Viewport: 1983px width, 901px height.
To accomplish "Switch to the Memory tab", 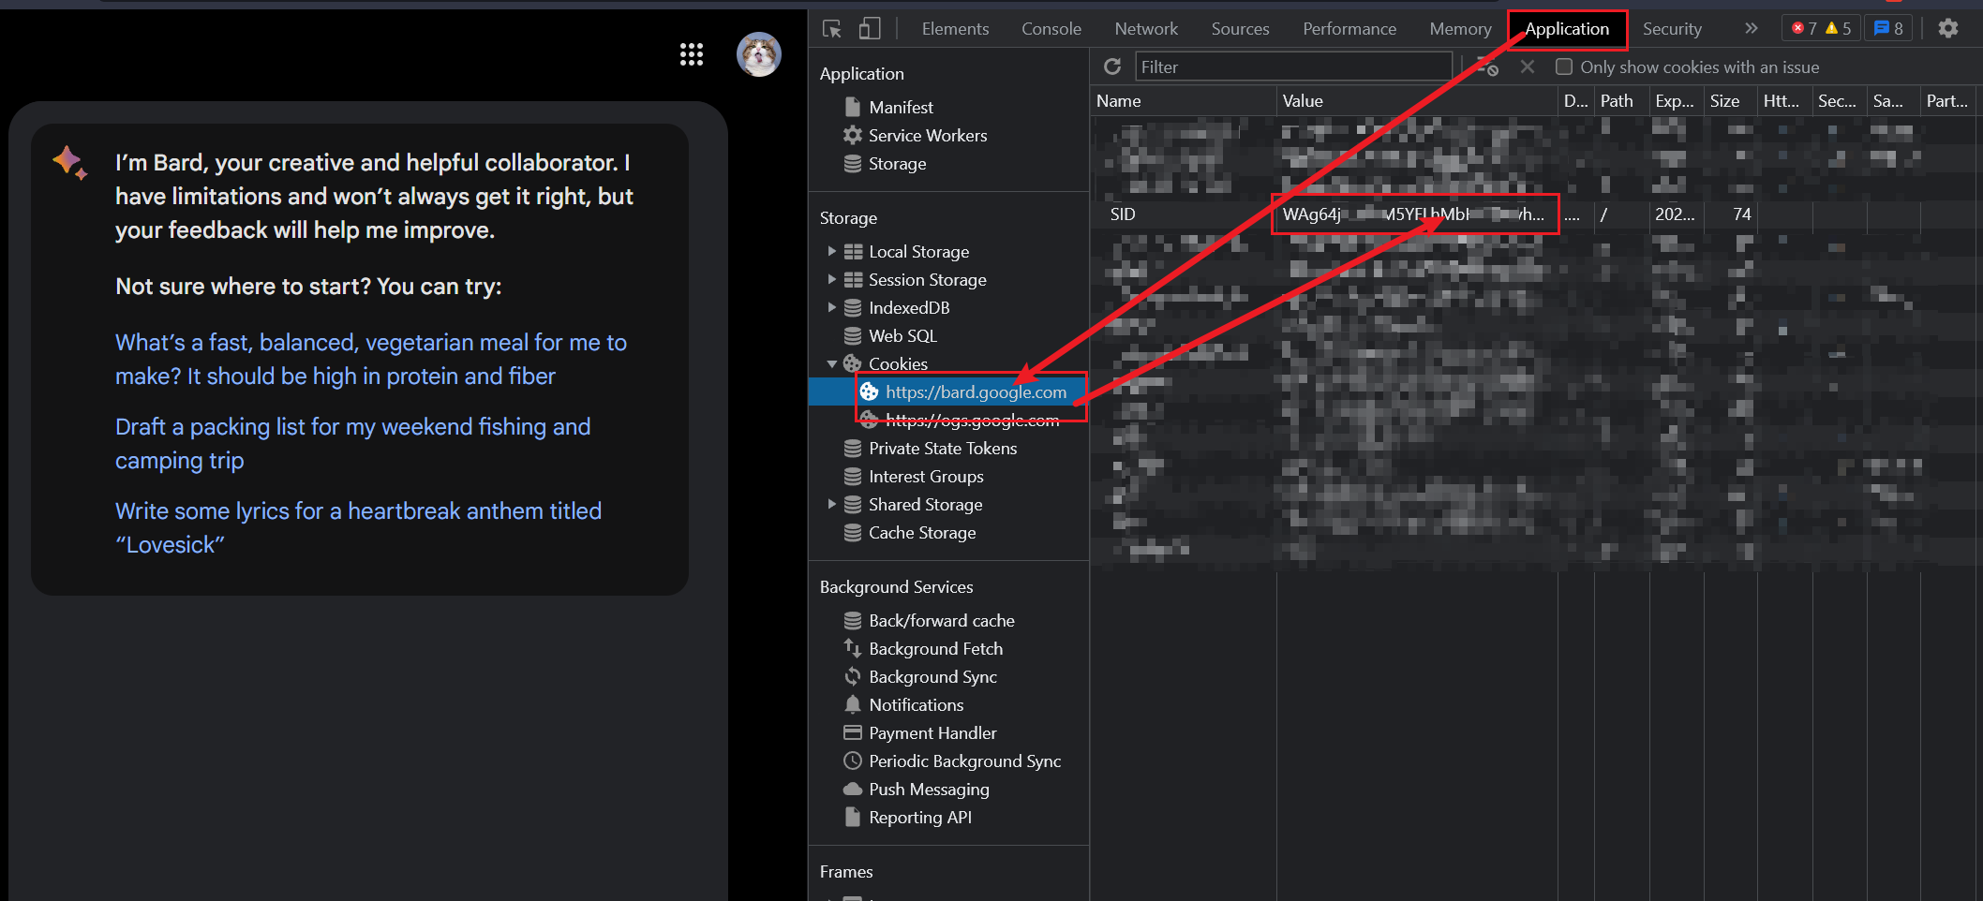I will (1460, 29).
